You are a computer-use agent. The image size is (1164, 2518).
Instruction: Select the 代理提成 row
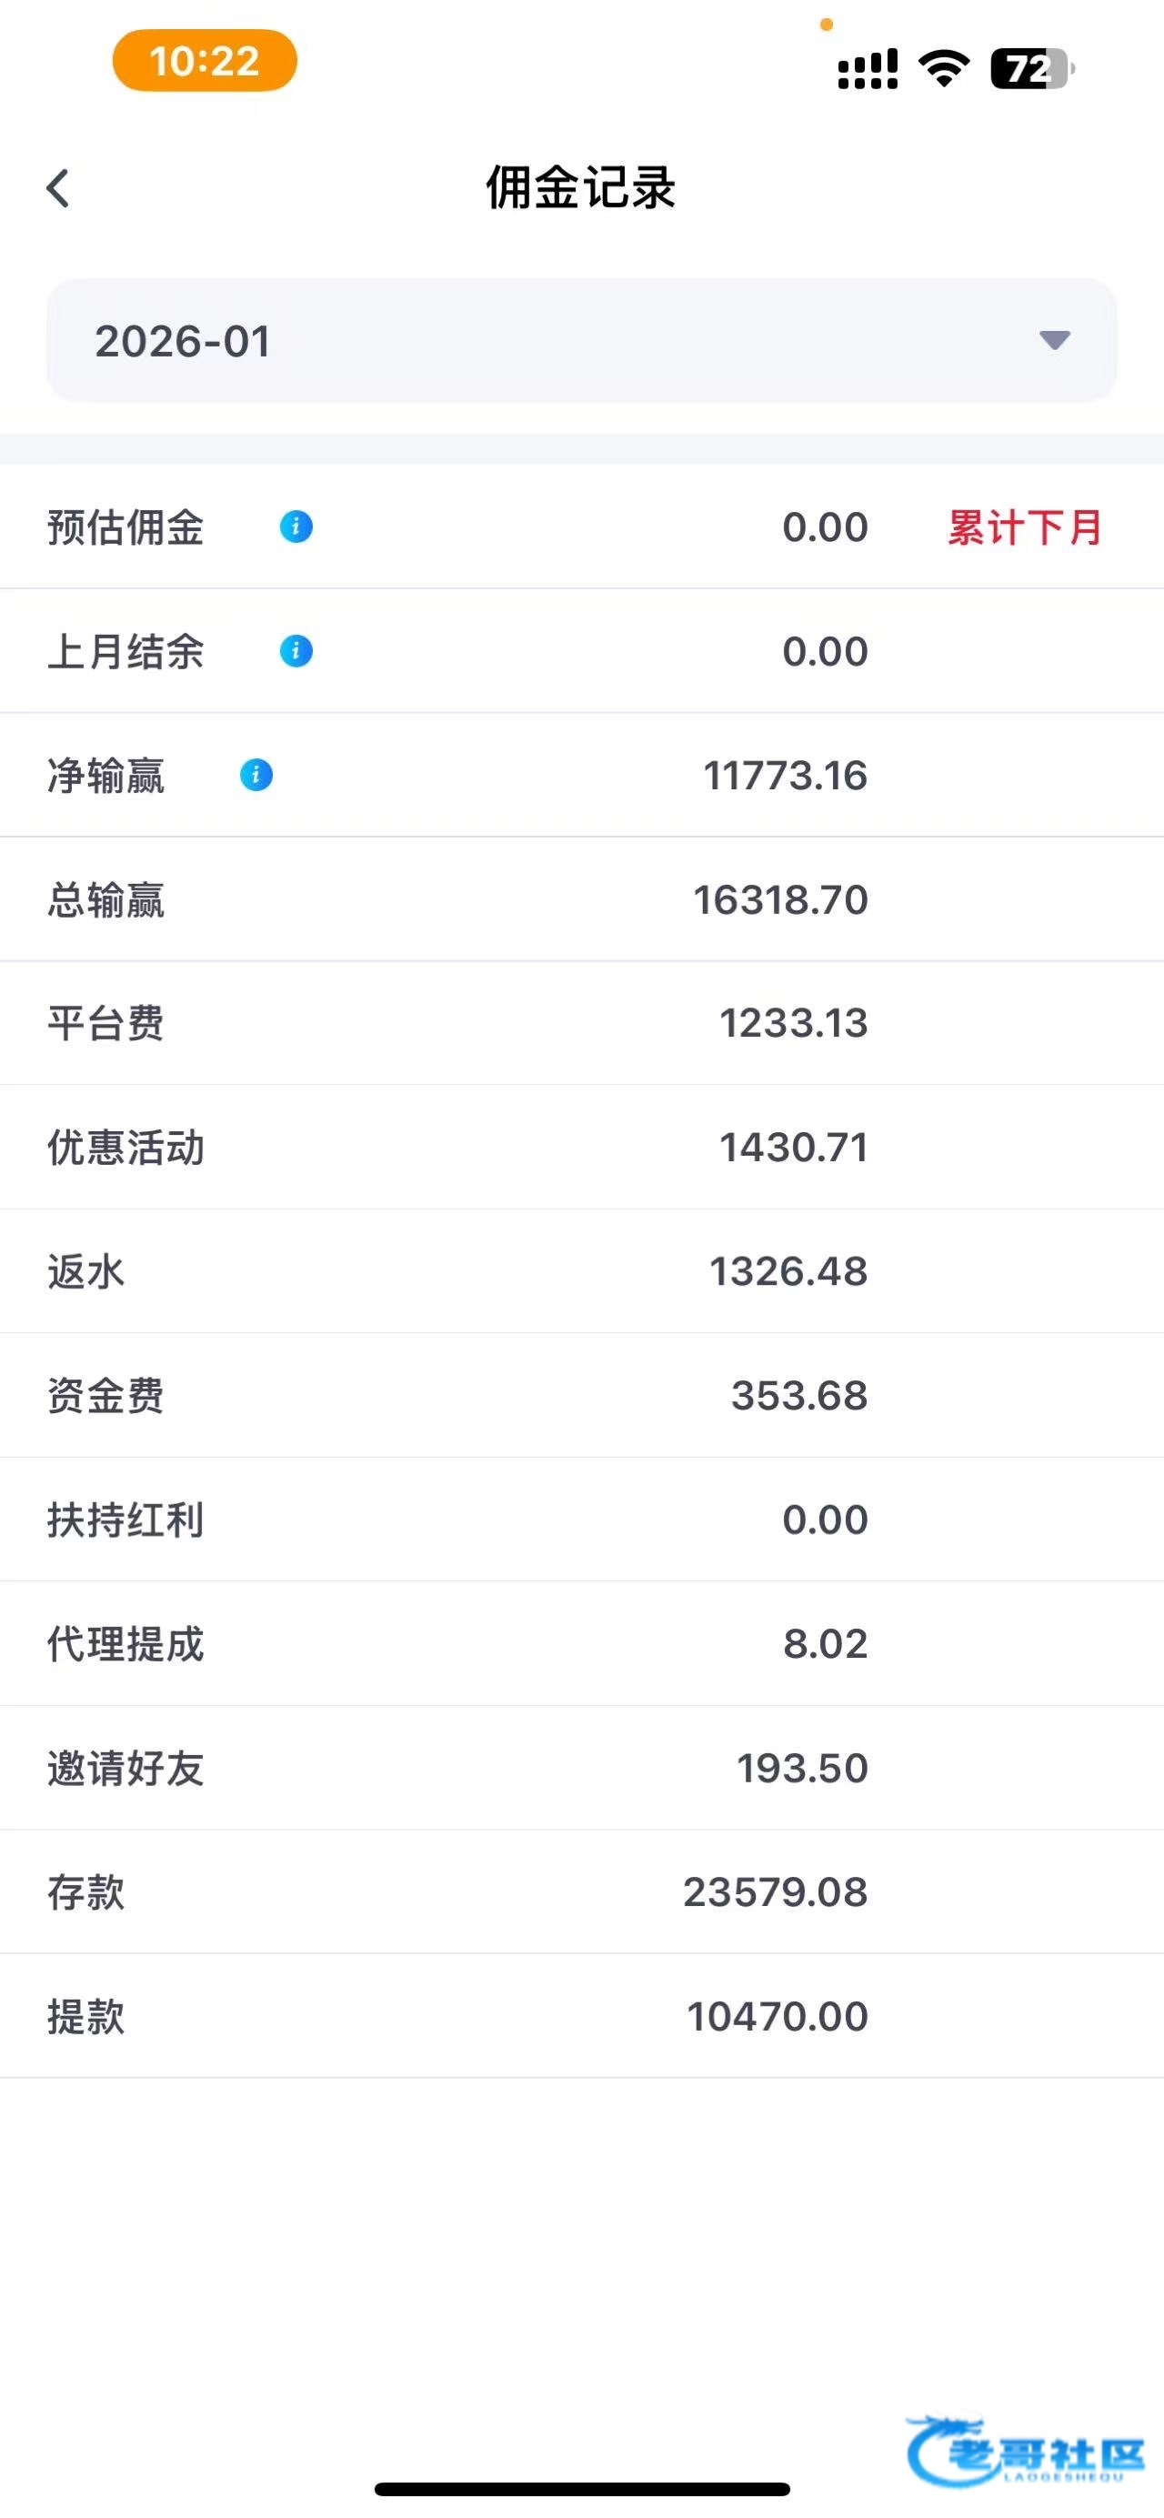pyautogui.click(x=581, y=1644)
